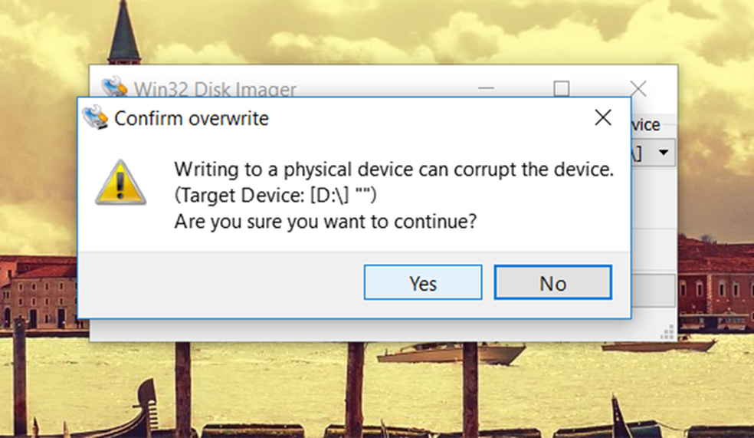The width and height of the screenshot is (754, 438).
Task: Click the white boat on desktop wallpaper
Action: coord(452,353)
